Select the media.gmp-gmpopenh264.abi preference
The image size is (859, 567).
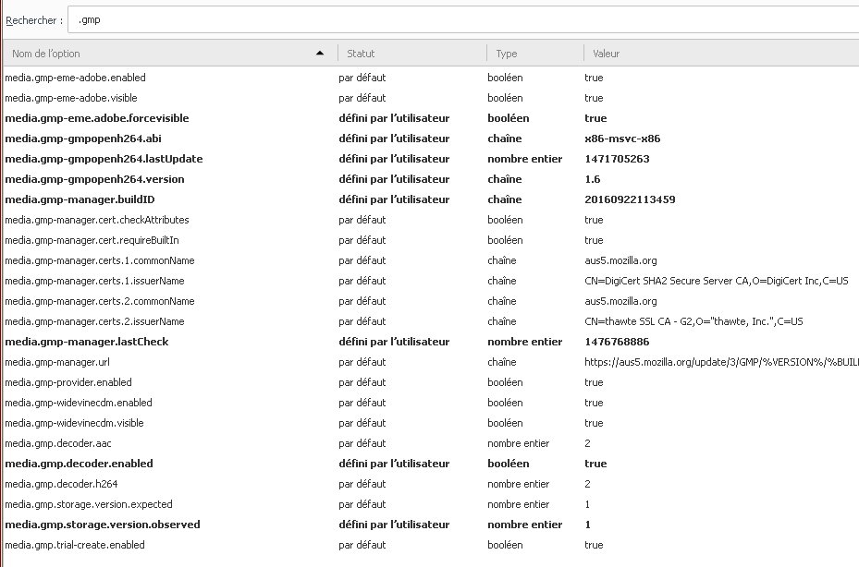[82, 139]
